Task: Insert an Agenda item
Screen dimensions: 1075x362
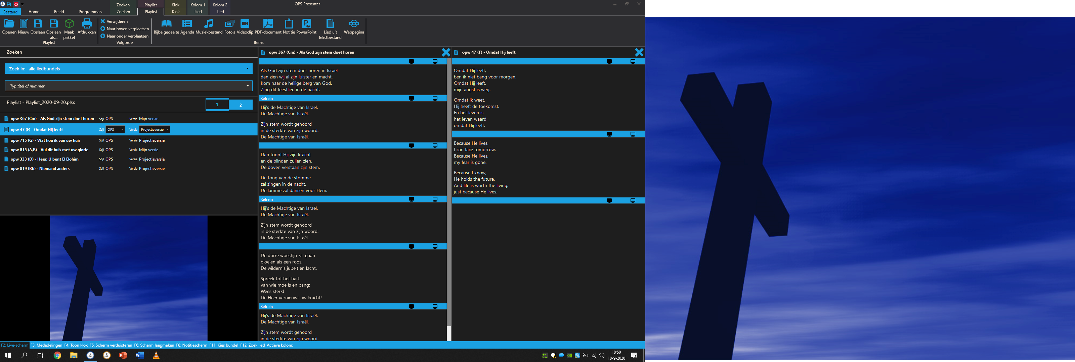Action: (187, 26)
